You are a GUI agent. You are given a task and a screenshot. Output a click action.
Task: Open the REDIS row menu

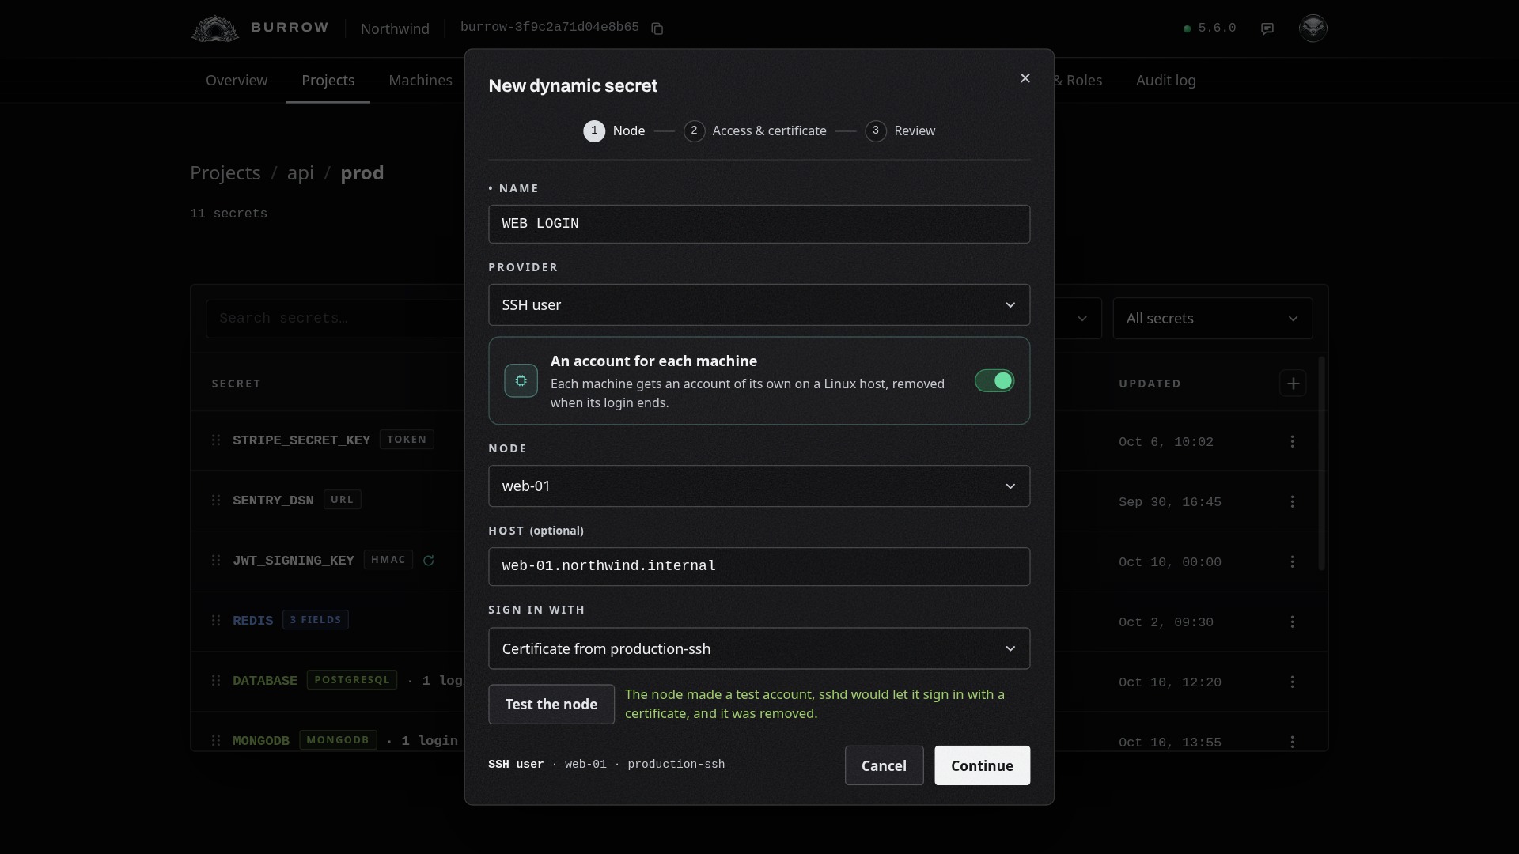pyautogui.click(x=1293, y=622)
